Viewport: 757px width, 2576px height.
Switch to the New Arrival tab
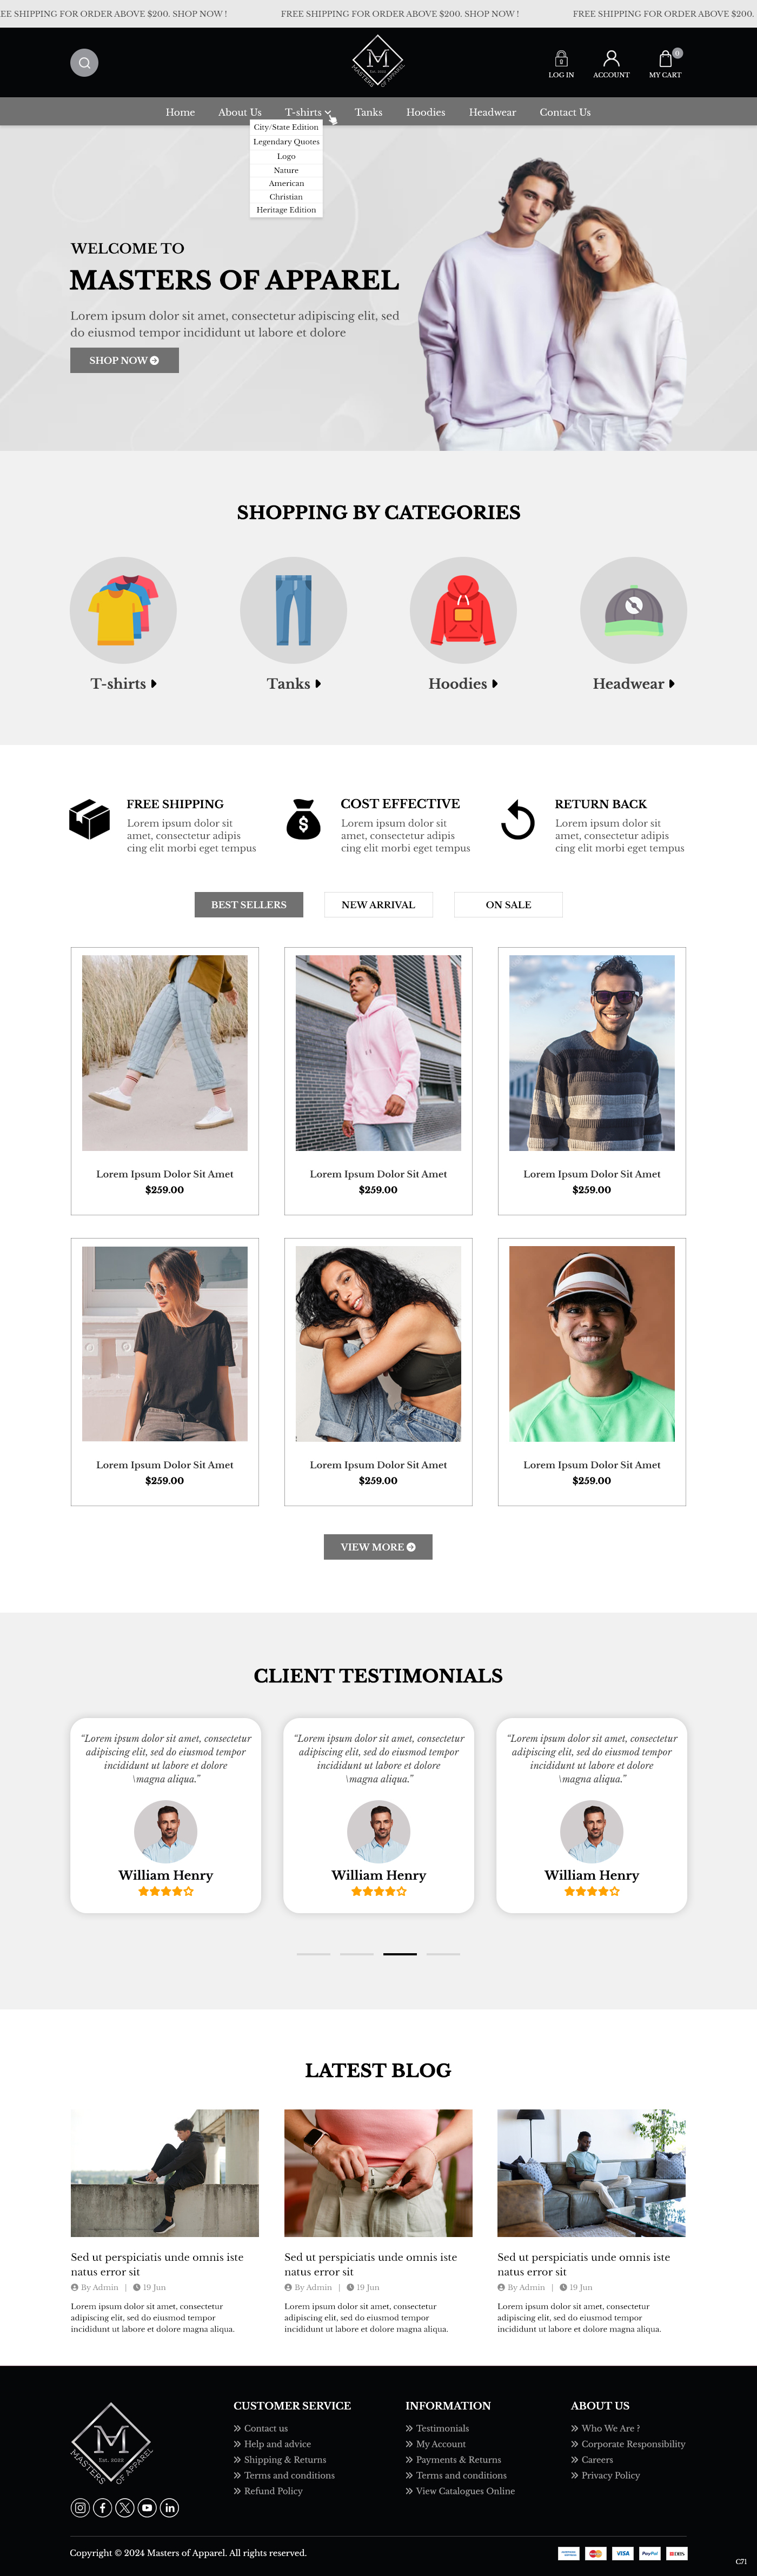378,905
